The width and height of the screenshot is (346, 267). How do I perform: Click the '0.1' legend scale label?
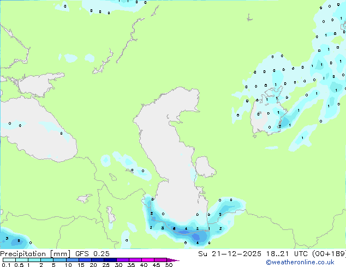point(6,265)
